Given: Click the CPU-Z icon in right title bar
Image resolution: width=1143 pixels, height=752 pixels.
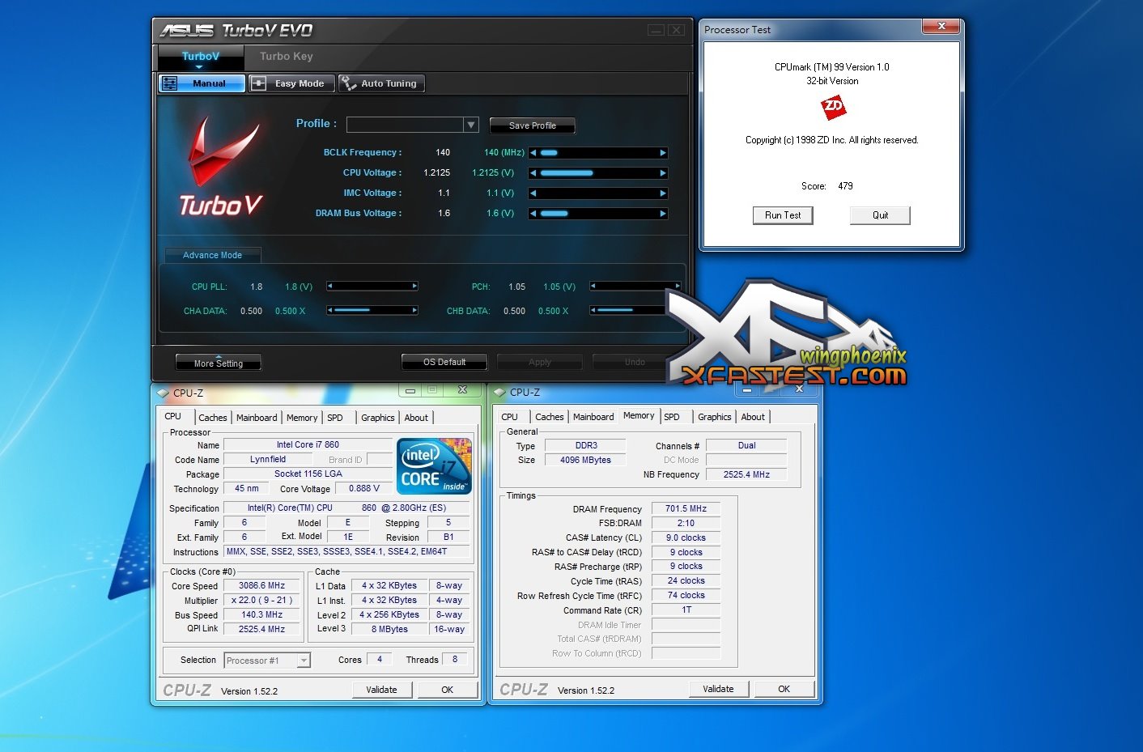Looking at the screenshot, I should click(500, 392).
